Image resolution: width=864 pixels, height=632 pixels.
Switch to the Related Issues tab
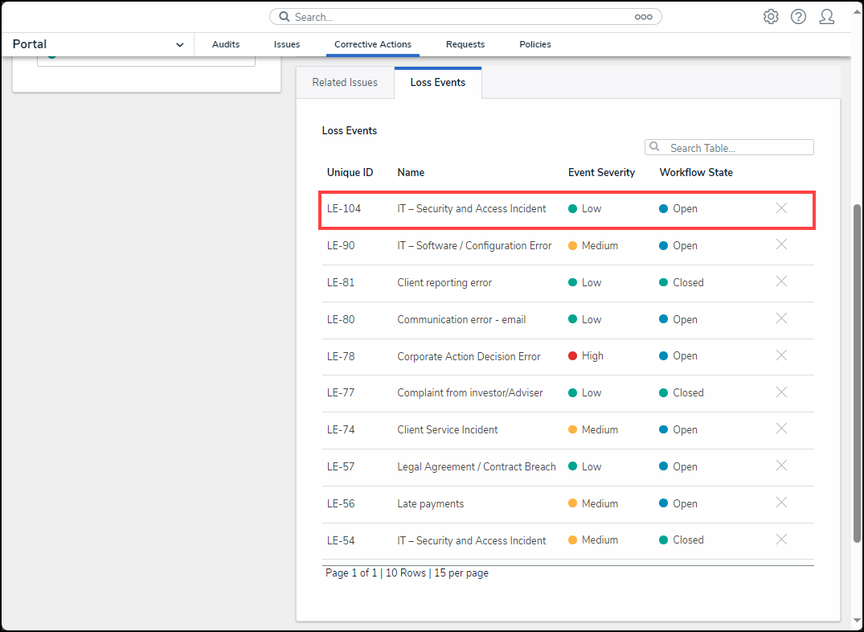pyautogui.click(x=345, y=83)
